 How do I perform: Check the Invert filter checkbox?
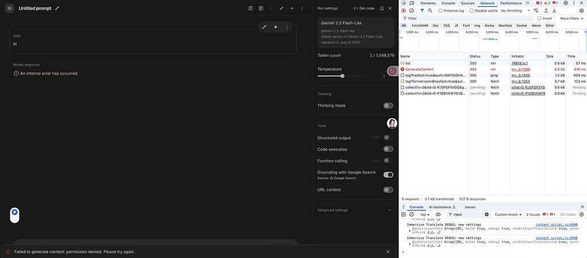click(539, 18)
